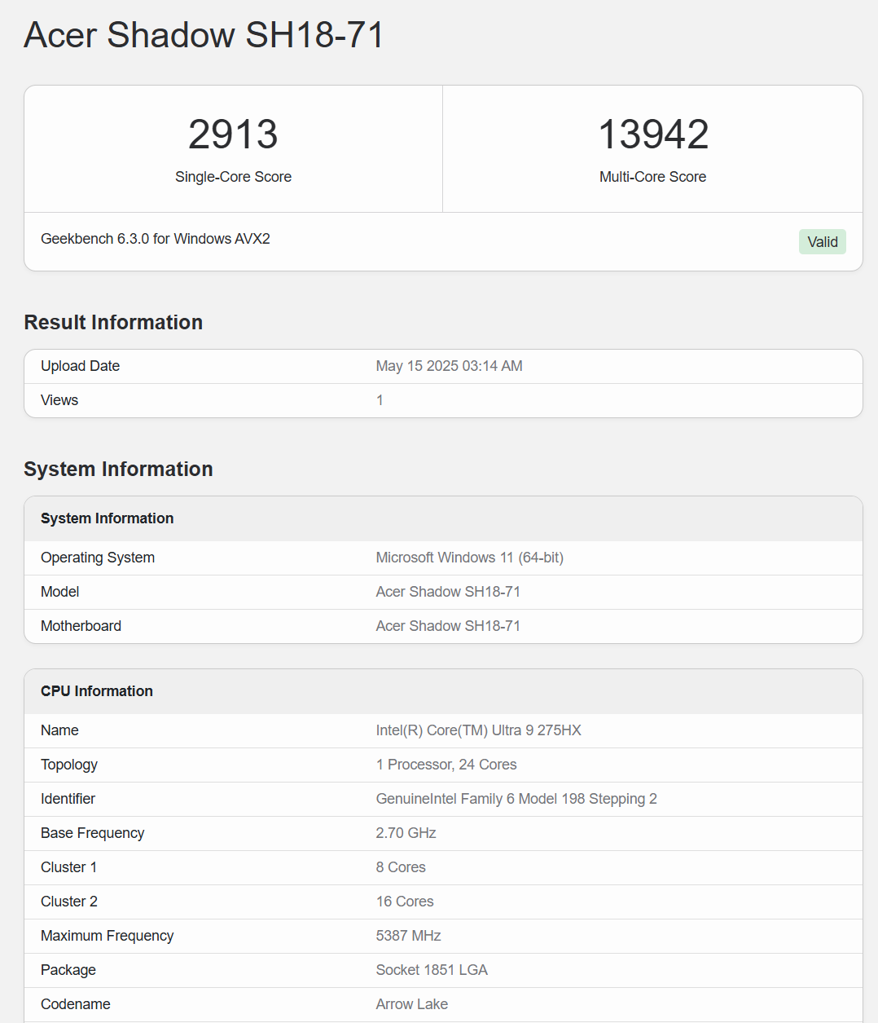This screenshot has width=878, height=1023.
Task: Click the Multi-Core Score label
Action: point(652,177)
